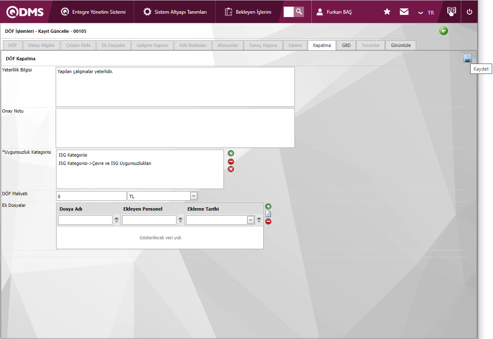
Task: Click the favorites star icon
Action: pos(387,12)
